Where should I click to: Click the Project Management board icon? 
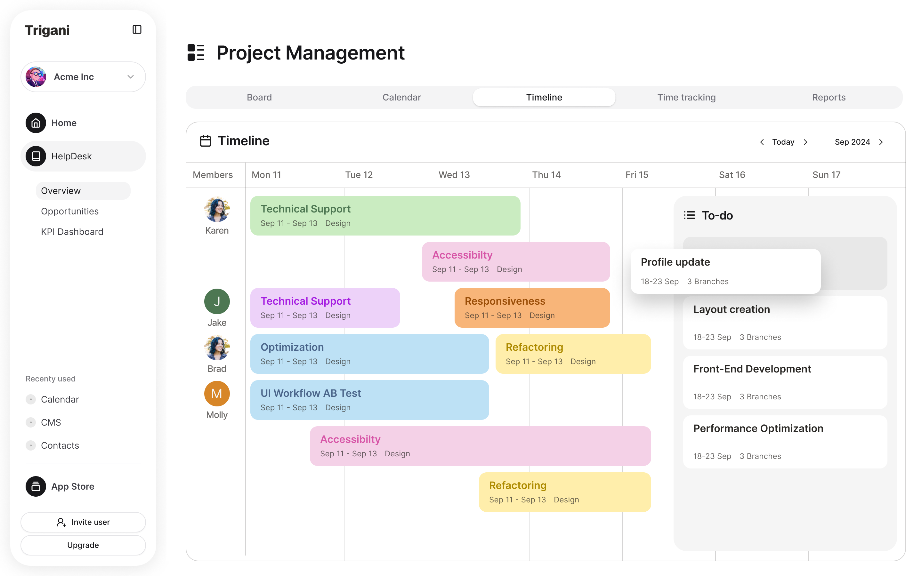coord(196,53)
